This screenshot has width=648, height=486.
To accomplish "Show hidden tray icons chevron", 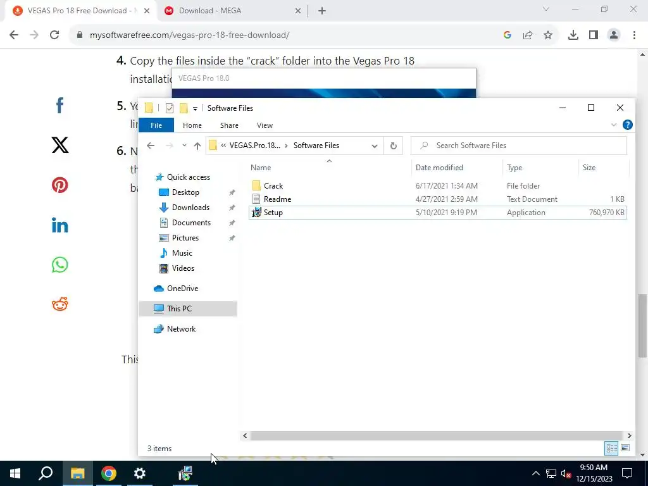I will click(535, 473).
